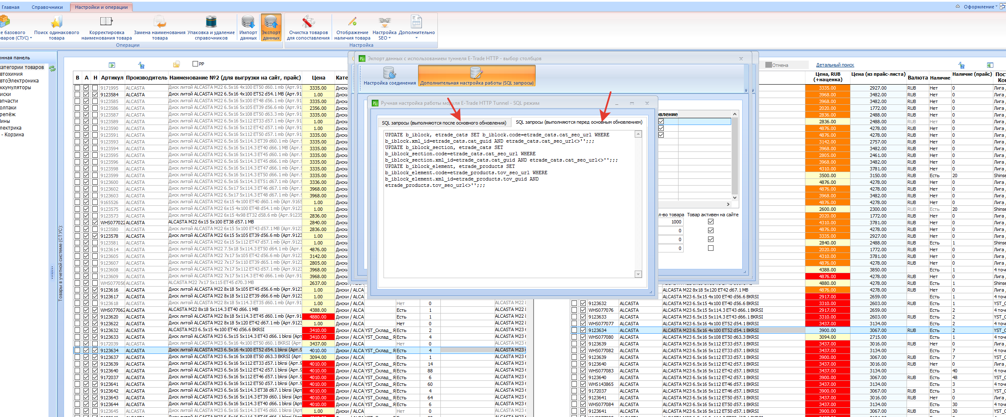
Task: Refresh the категории товаров tree
Action: pos(52,68)
